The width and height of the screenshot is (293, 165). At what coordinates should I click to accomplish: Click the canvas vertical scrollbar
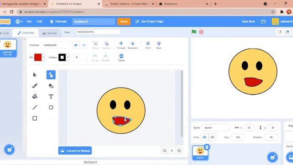tap(182, 104)
